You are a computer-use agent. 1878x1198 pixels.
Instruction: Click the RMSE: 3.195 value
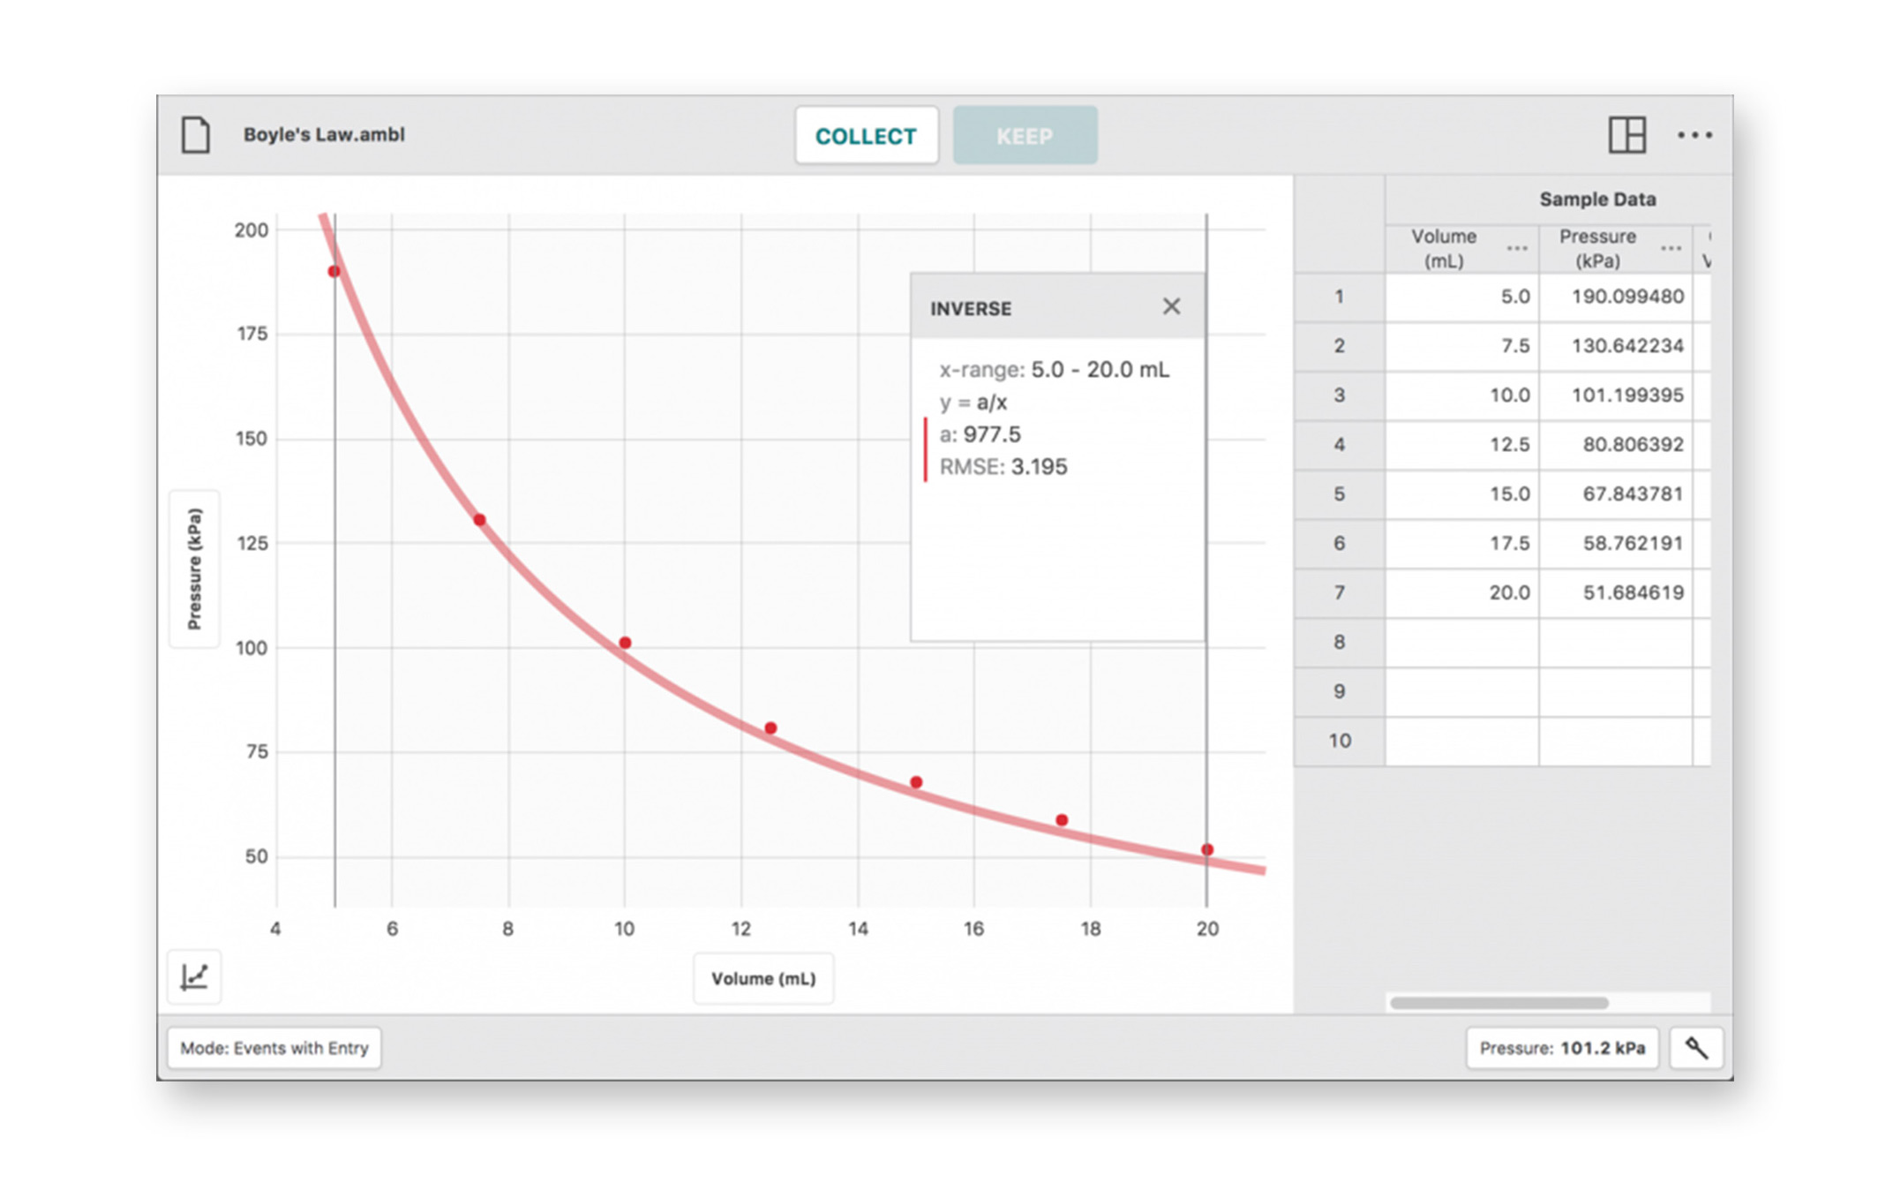pyautogui.click(x=1003, y=467)
